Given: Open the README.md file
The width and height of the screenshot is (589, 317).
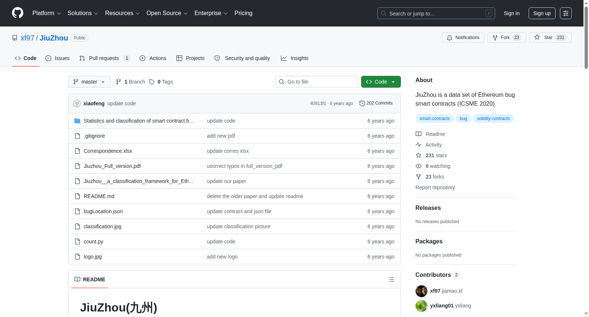Looking at the screenshot, I should pyautogui.click(x=99, y=196).
